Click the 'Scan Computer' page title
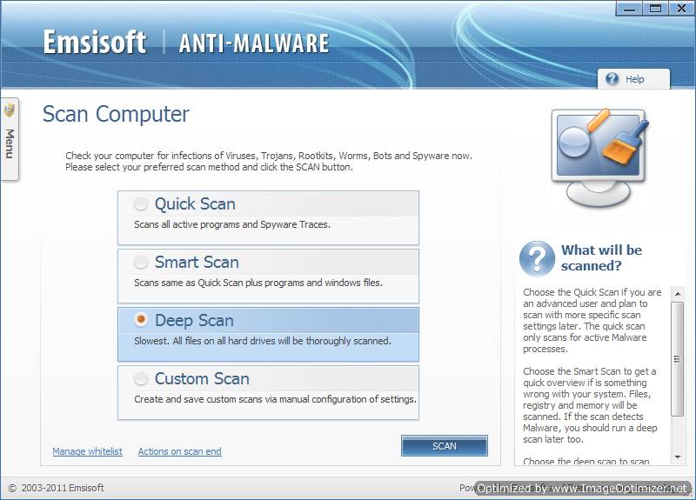This screenshot has height=500, width=696. coord(116,114)
